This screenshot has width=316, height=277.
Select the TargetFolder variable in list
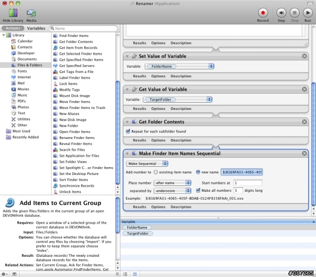pos(138,234)
